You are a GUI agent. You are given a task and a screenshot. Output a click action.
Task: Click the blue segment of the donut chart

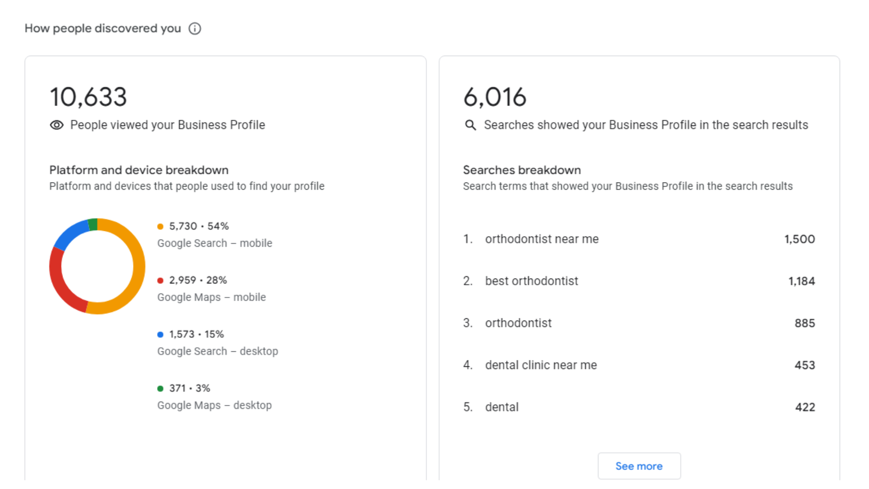pyautogui.click(x=70, y=234)
